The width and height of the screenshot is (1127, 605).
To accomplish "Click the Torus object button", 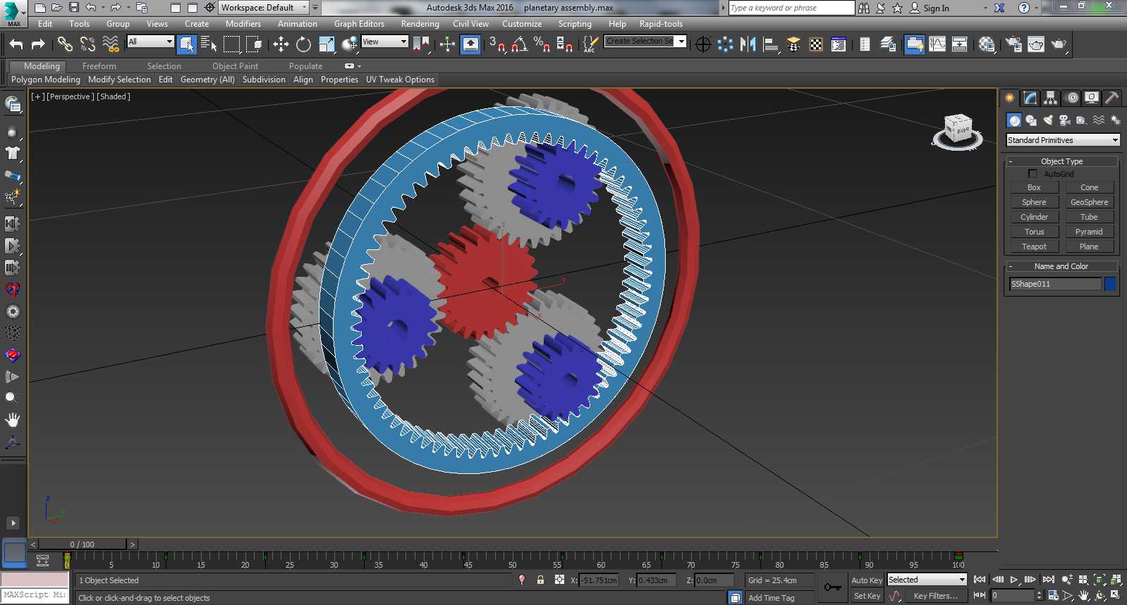I will 1034,232.
